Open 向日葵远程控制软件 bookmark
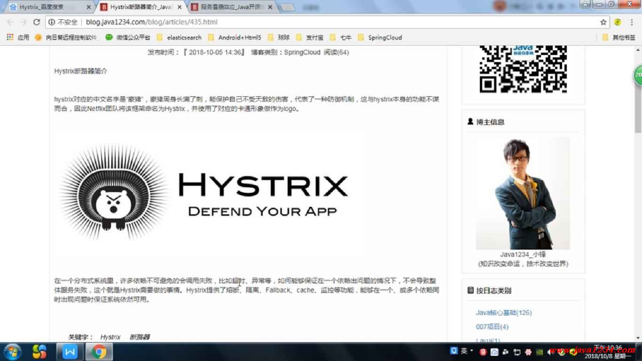This screenshot has width=642, height=361. pos(66,38)
